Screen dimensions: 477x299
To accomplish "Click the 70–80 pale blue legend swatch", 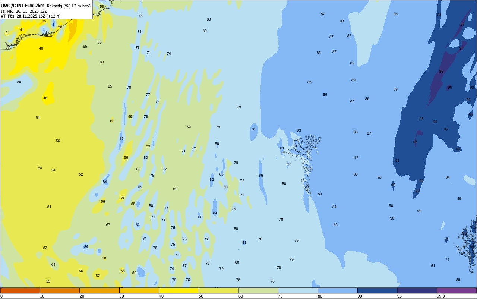I will coord(298,290).
